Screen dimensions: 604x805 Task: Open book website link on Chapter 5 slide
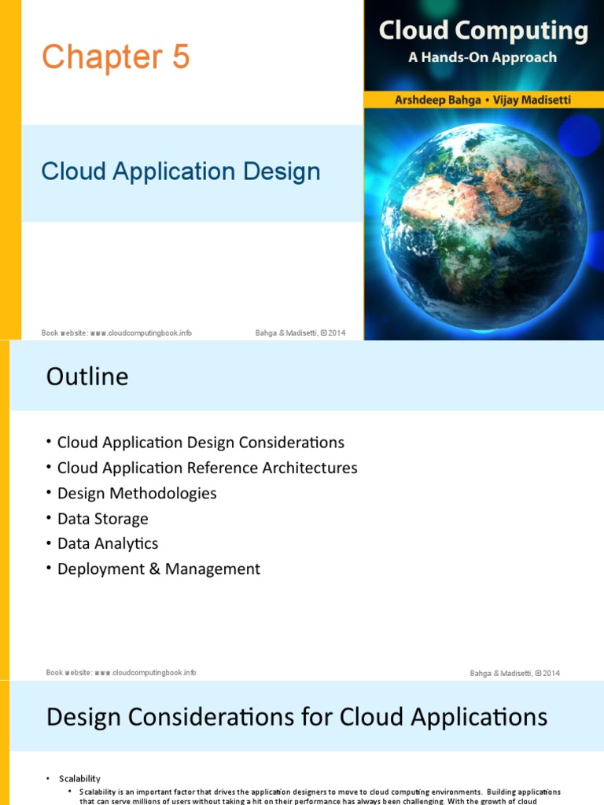tap(116, 333)
